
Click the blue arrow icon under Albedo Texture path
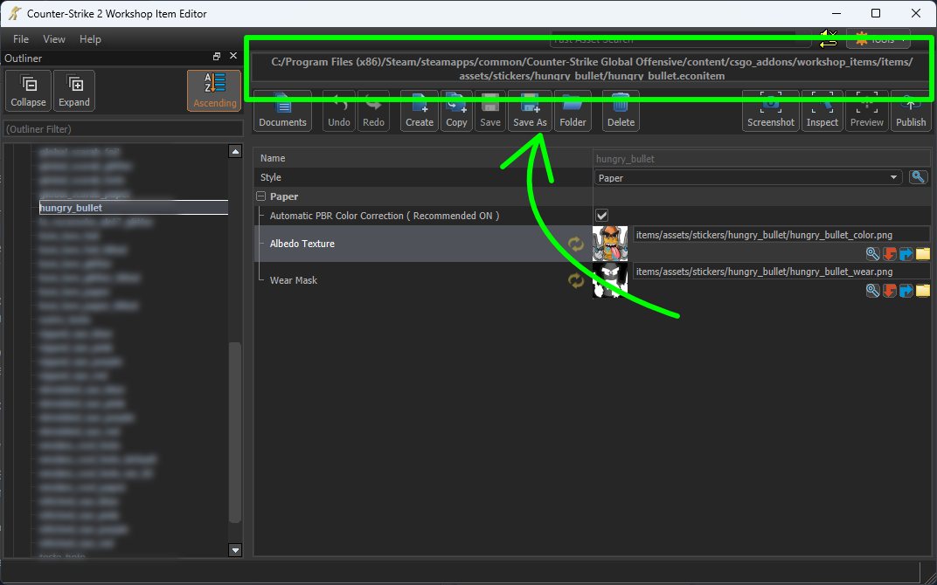(906, 254)
